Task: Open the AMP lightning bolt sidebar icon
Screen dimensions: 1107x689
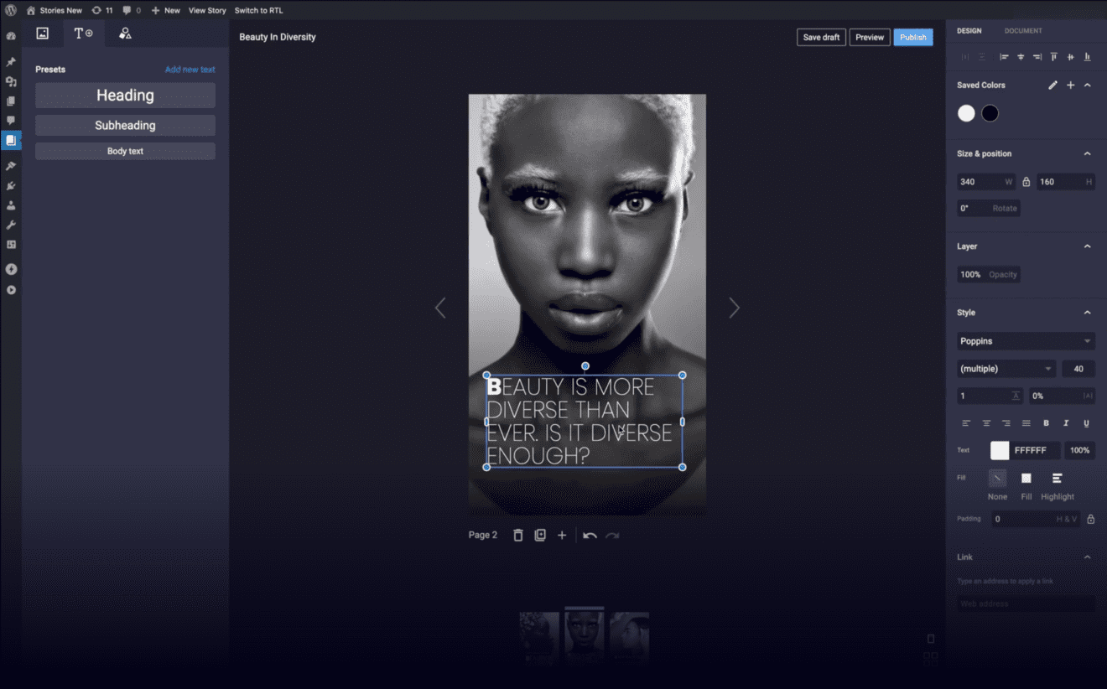Action: click(x=11, y=269)
